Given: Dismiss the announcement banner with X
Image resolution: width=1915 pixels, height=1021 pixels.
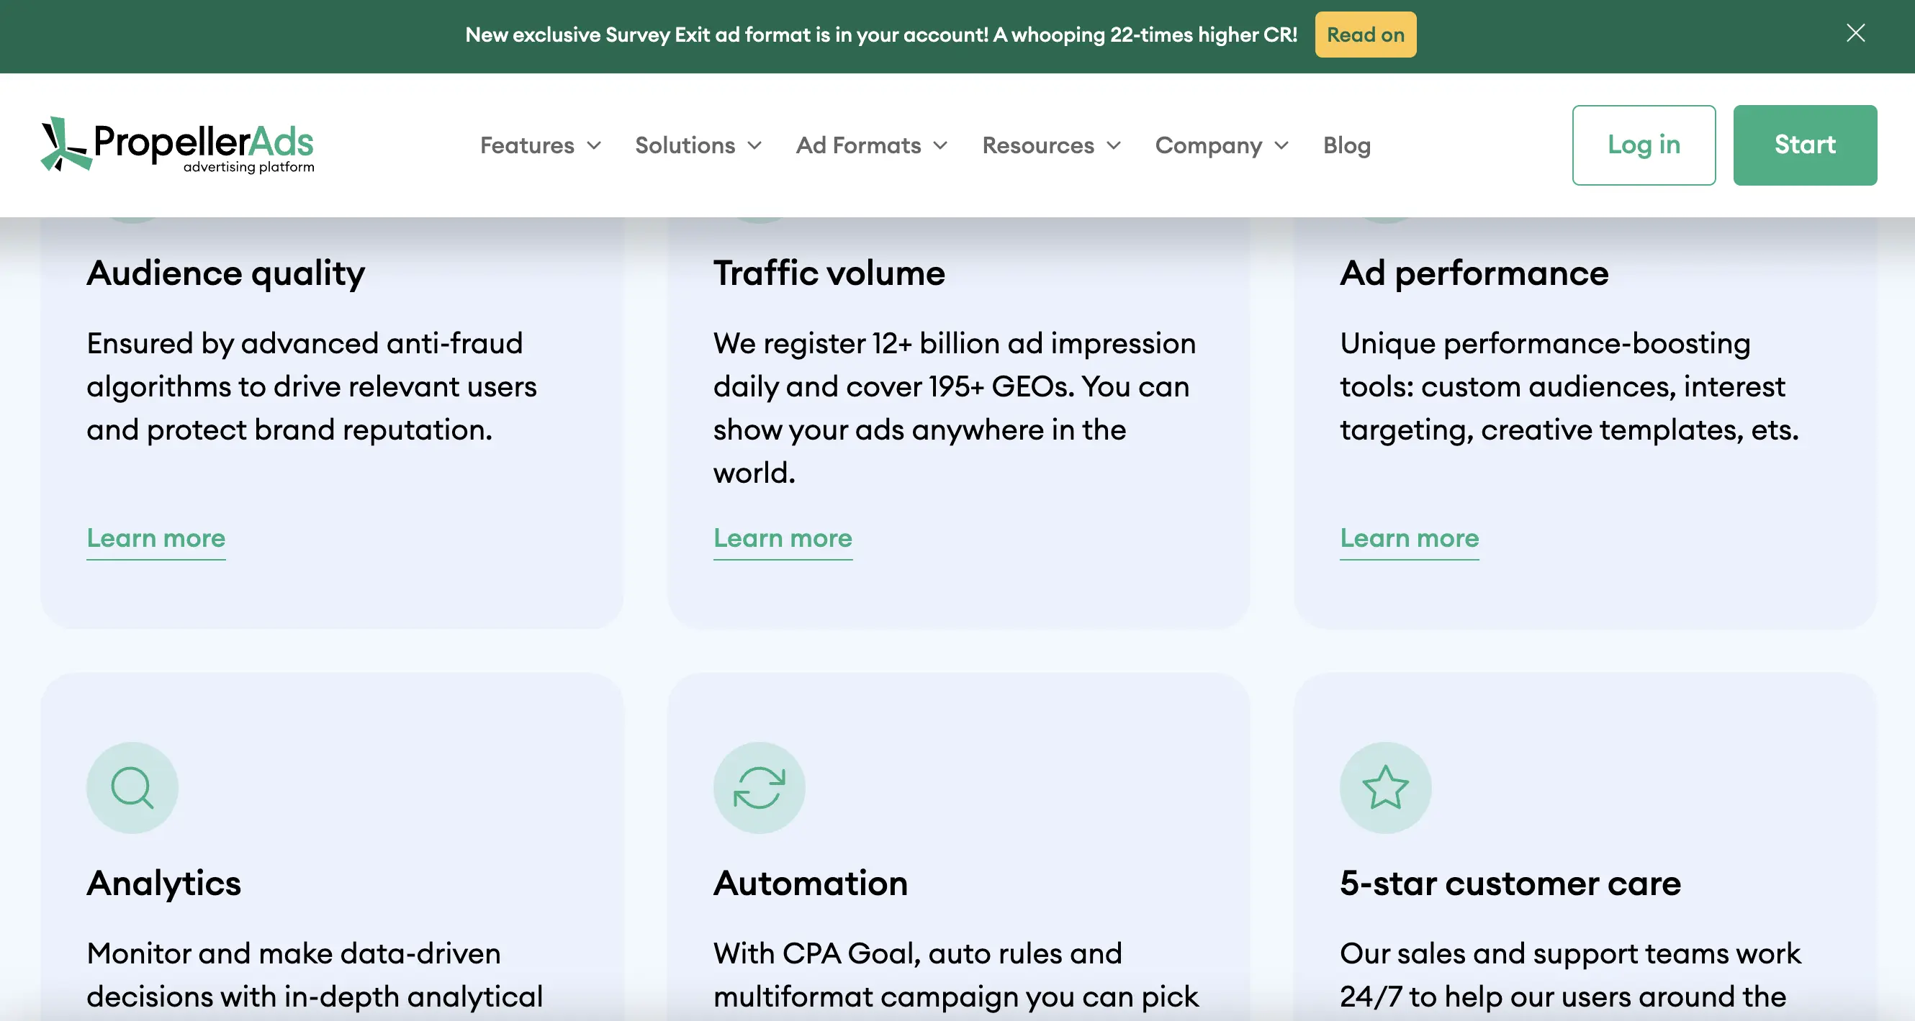Looking at the screenshot, I should tap(1855, 33).
